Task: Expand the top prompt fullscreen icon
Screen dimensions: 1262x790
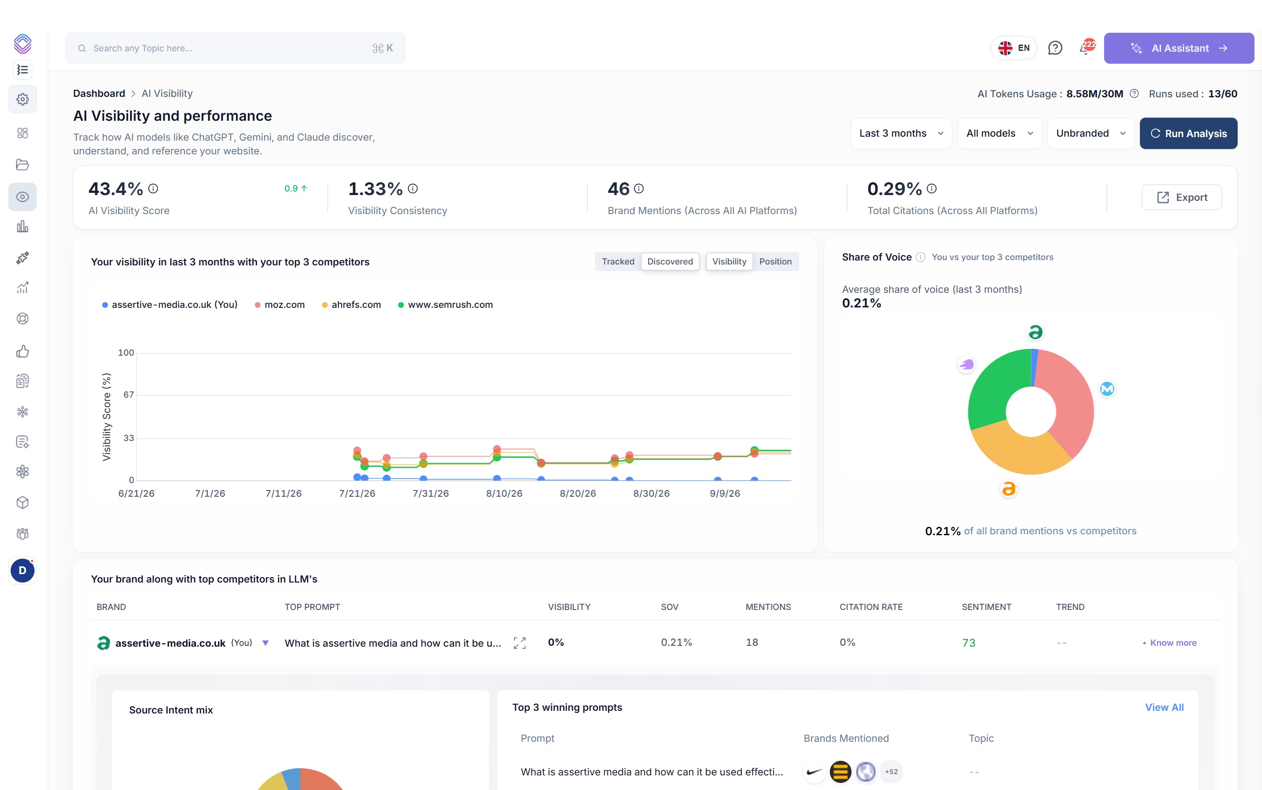Action: (x=520, y=643)
